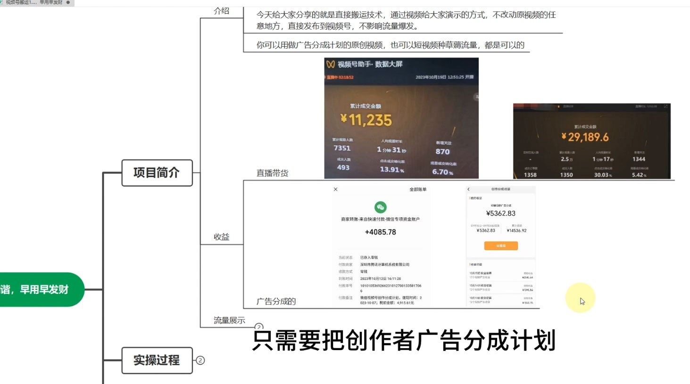The height and width of the screenshot is (384, 690).
Task: Select the 广告分成的 branch label
Action: (276, 301)
